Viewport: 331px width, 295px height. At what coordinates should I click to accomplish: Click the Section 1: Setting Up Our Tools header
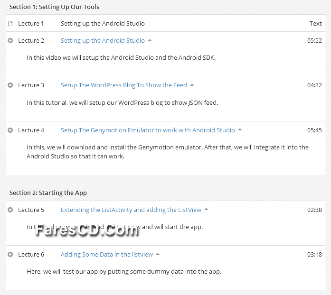pyautogui.click(x=54, y=7)
